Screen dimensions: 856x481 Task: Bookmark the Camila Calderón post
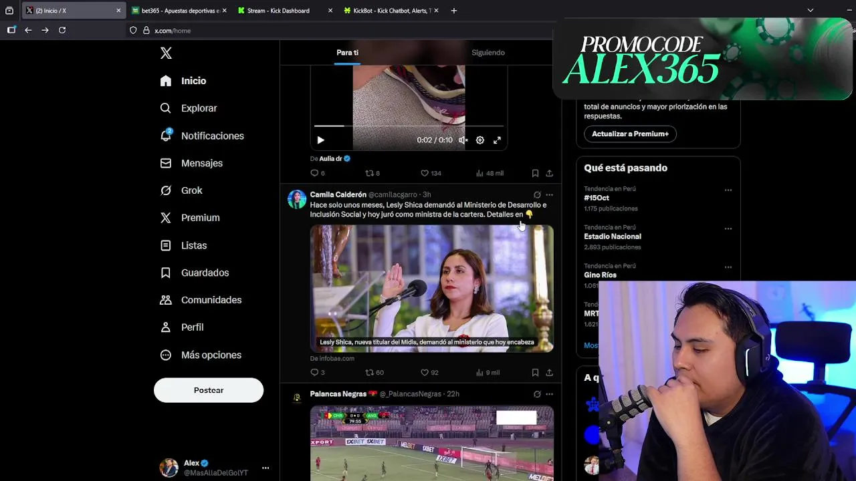pos(535,372)
